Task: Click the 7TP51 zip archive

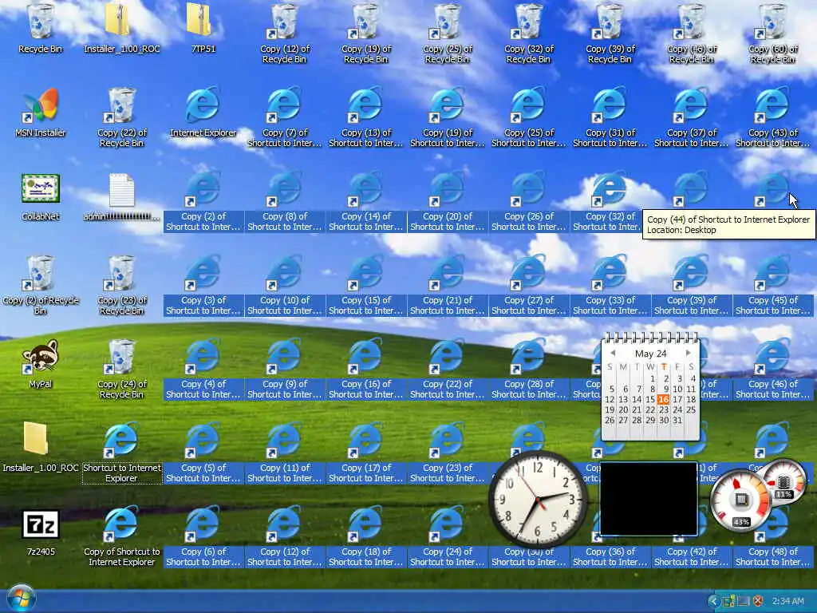Action: pyautogui.click(x=203, y=29)
